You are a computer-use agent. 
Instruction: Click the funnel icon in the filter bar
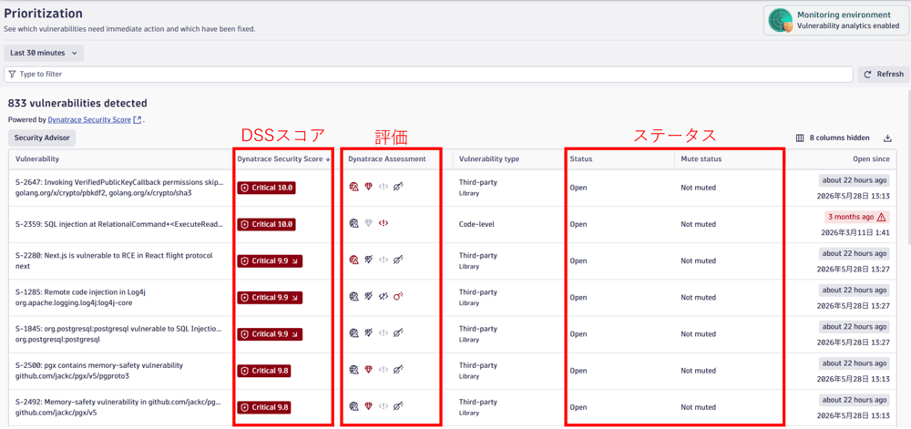pyautogui.click(x=12, y=75)
